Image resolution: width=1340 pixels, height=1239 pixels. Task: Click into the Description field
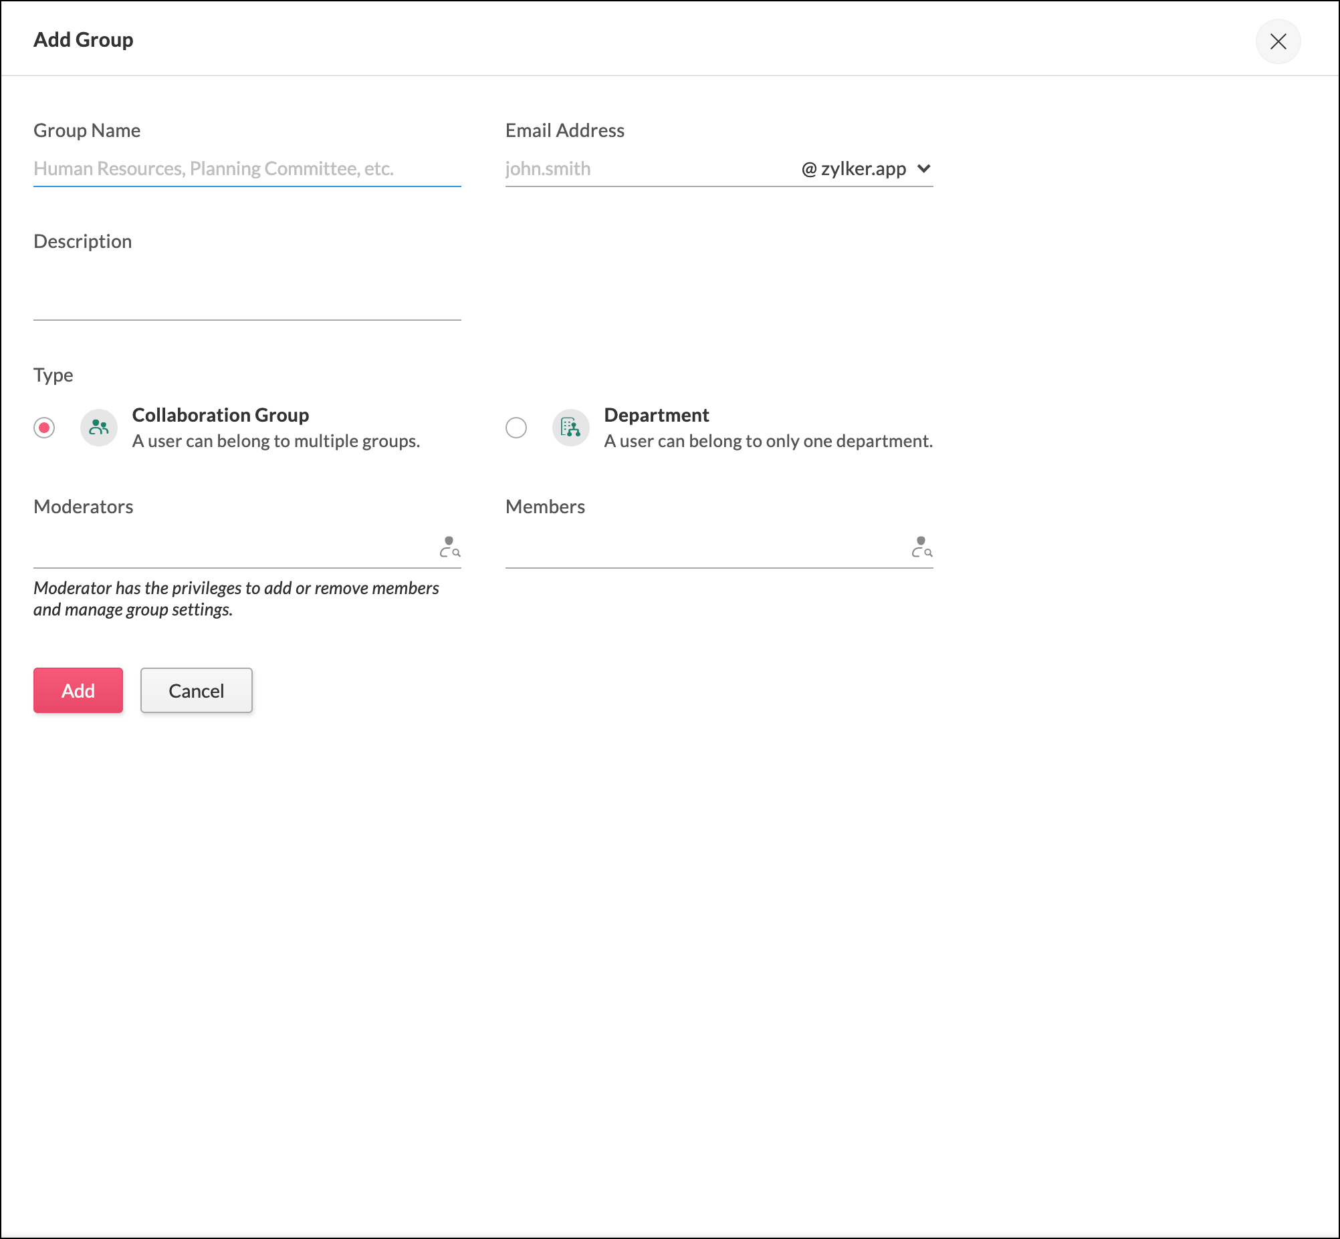(x=247, y=295)
